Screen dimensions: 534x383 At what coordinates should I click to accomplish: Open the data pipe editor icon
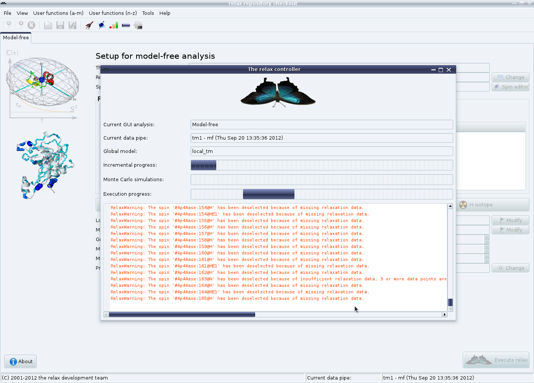tap(126, 25)
